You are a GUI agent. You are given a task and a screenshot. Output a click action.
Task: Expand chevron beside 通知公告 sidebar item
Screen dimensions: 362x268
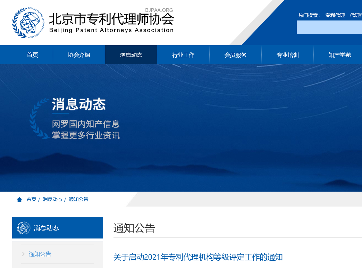point(23,254)
